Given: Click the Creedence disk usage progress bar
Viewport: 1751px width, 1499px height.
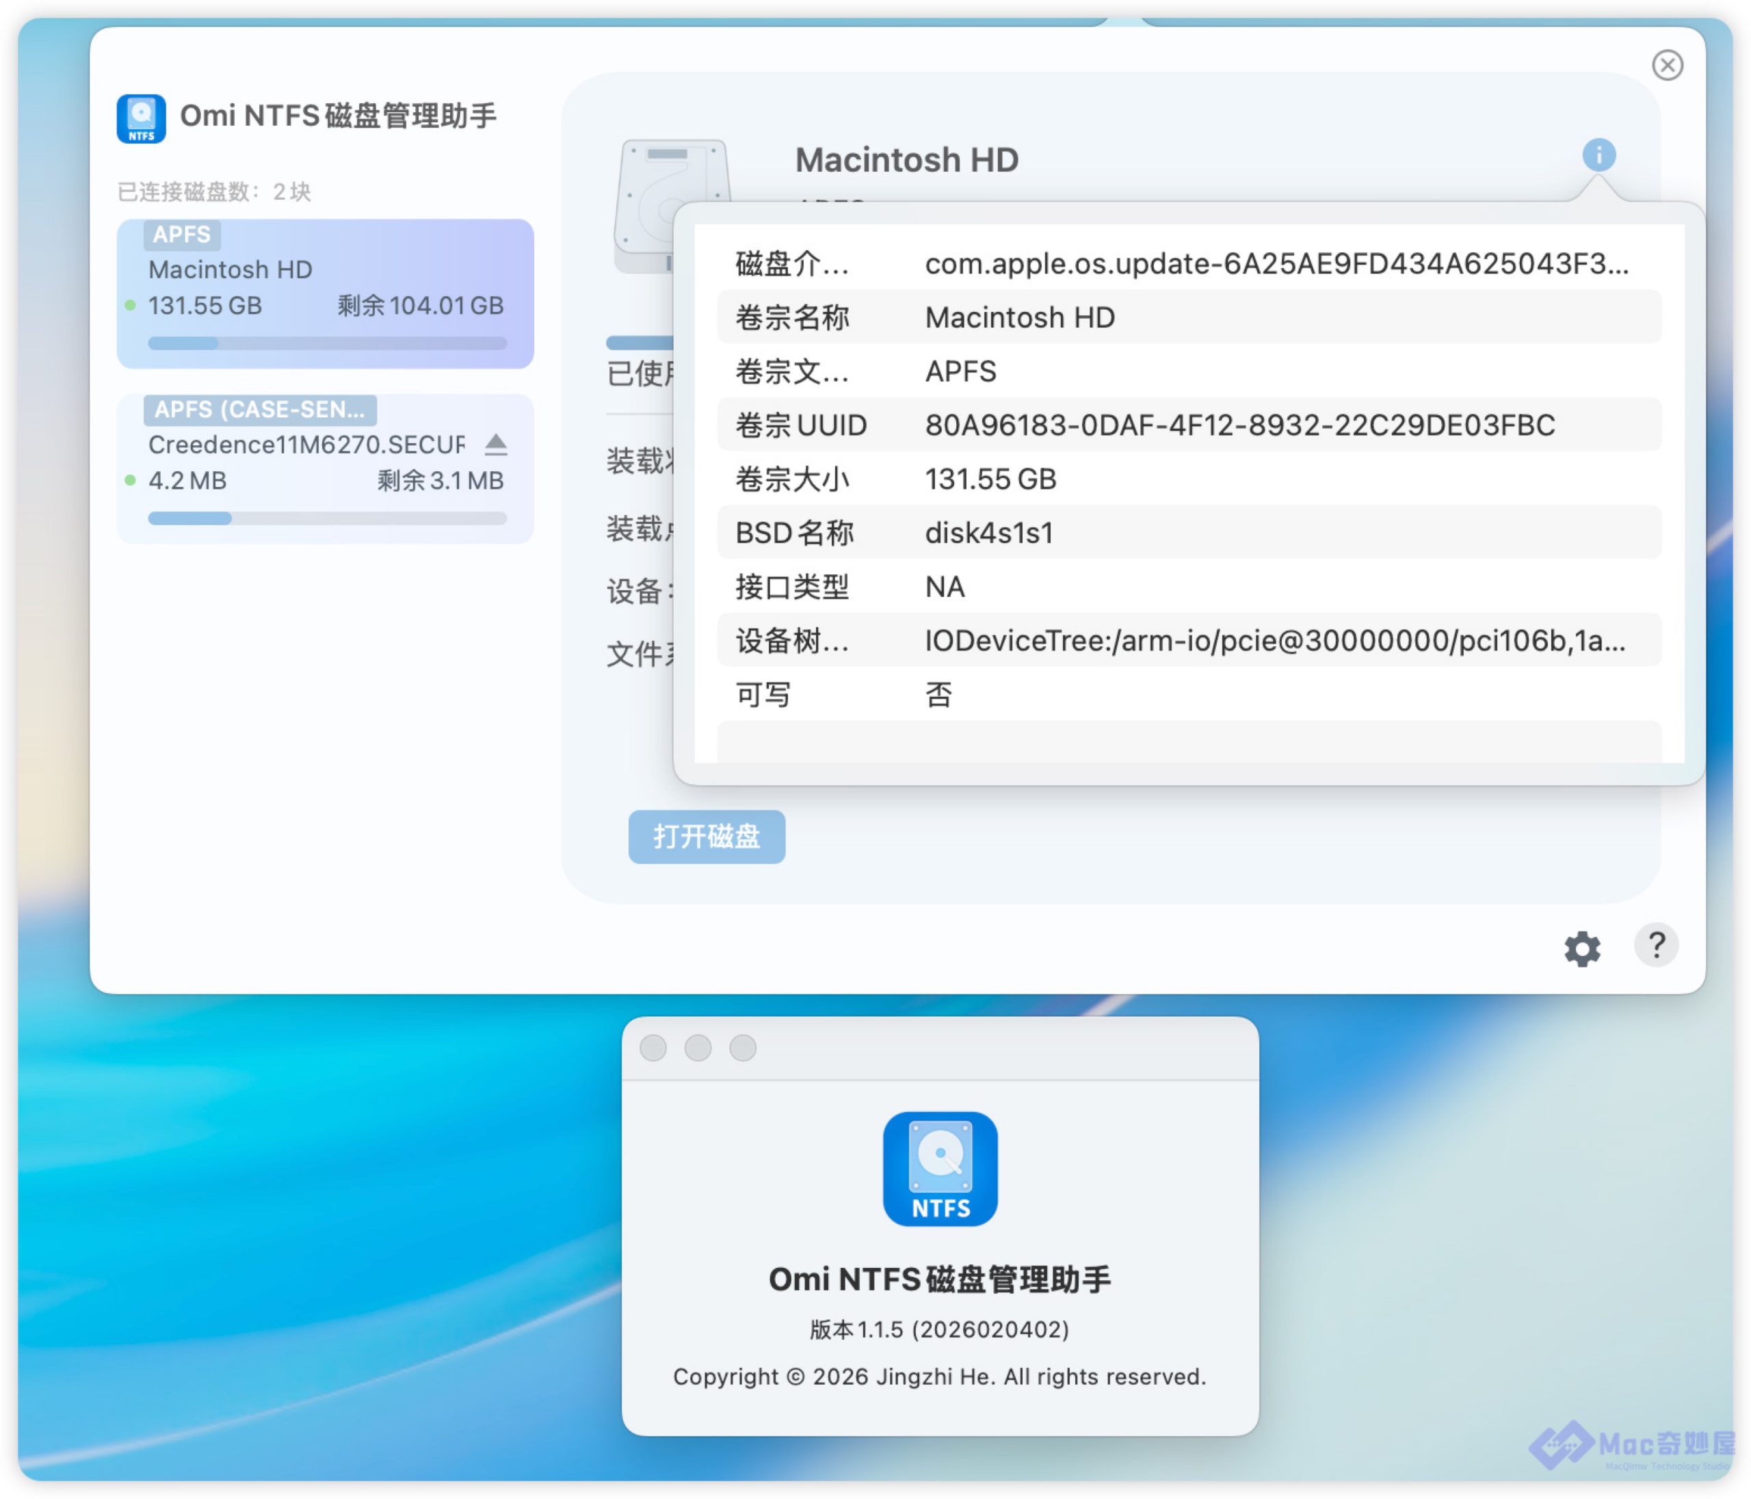Looking at the screenshot, I should pyautogui.click(x=326, y=518).
